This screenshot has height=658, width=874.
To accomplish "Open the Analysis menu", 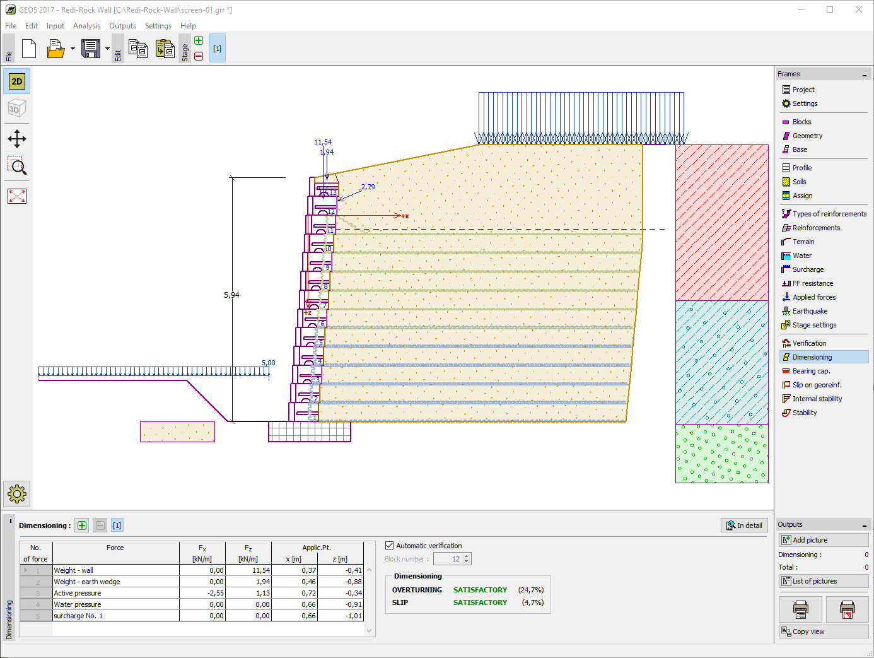I will pos(86,26).
